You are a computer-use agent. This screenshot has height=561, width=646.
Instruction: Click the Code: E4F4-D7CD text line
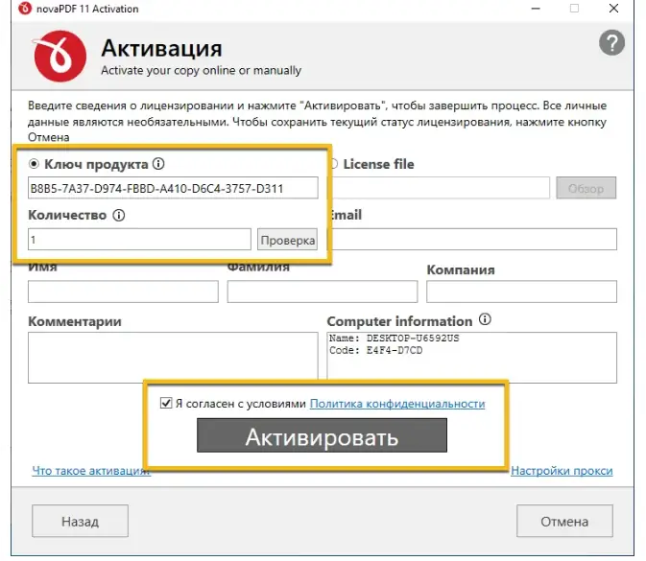375,350
